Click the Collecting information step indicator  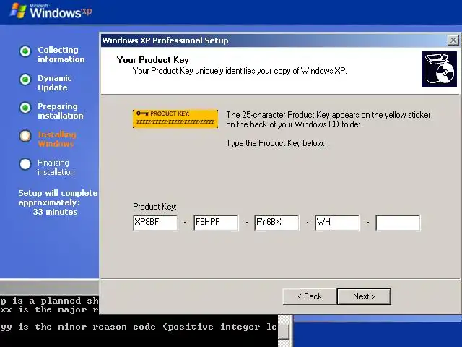tap(25, 51)
